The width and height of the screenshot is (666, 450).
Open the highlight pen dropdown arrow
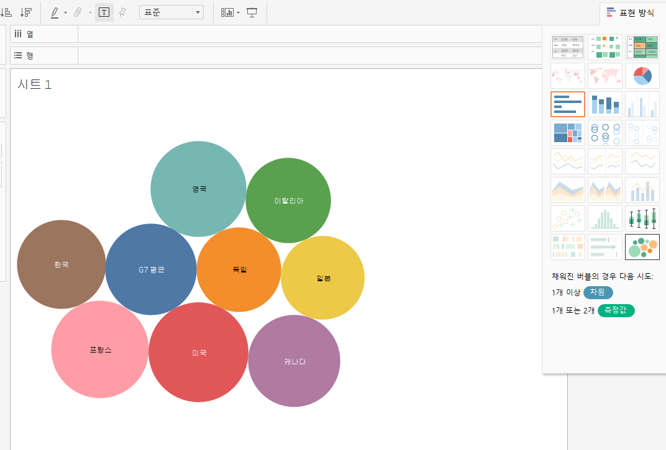coord(65,13)
